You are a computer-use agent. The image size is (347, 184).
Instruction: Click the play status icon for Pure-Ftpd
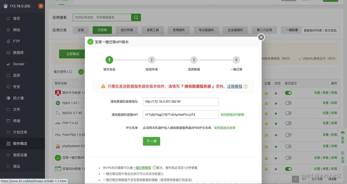pos(276,135)
